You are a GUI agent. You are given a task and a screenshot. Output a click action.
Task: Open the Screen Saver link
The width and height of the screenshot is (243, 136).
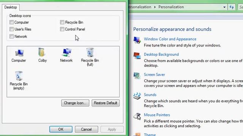click(155, 75)
